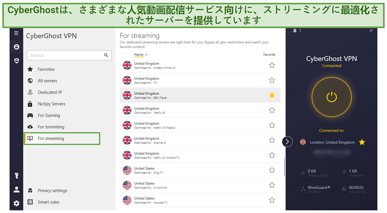
Task: Open settings gear icon in sidebar
Action: point(16,203)
